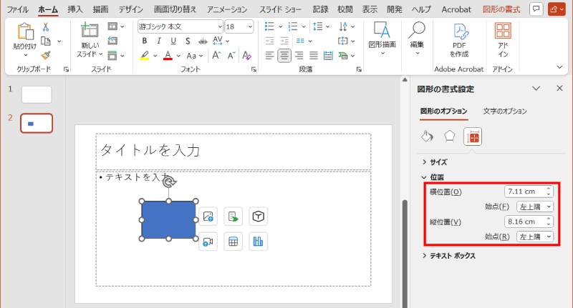Select the size and properties icon
Viewport: 573px width, 308px height.
pyautogui.click(x=473, y=136)
